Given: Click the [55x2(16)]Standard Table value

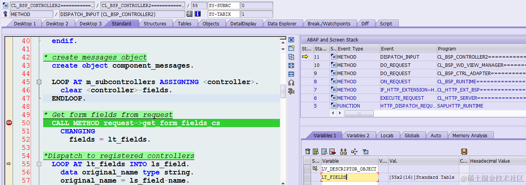Looking at the screenshot, I should coord(422,177).
